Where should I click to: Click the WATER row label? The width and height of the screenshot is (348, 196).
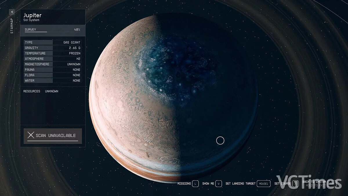(x=30, y=81)
